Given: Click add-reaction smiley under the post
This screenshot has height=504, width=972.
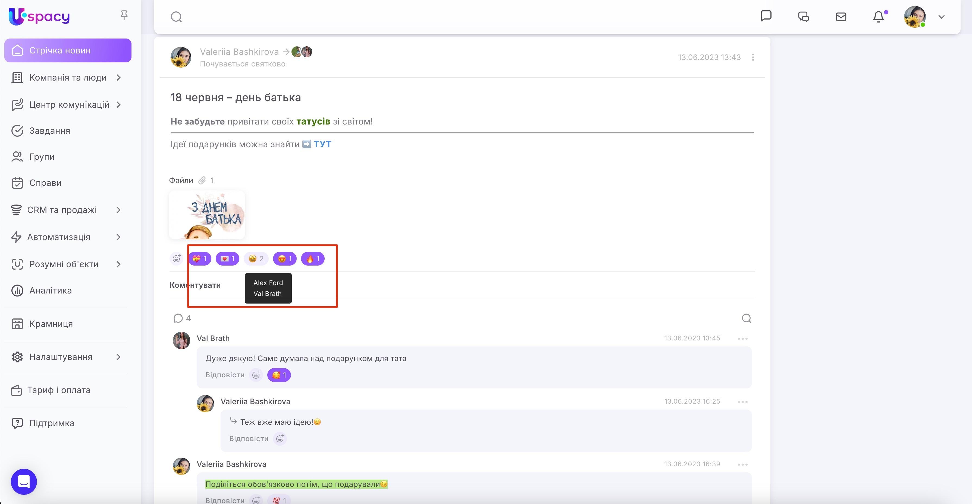Looking at the screenshot, I should (176, 259).
